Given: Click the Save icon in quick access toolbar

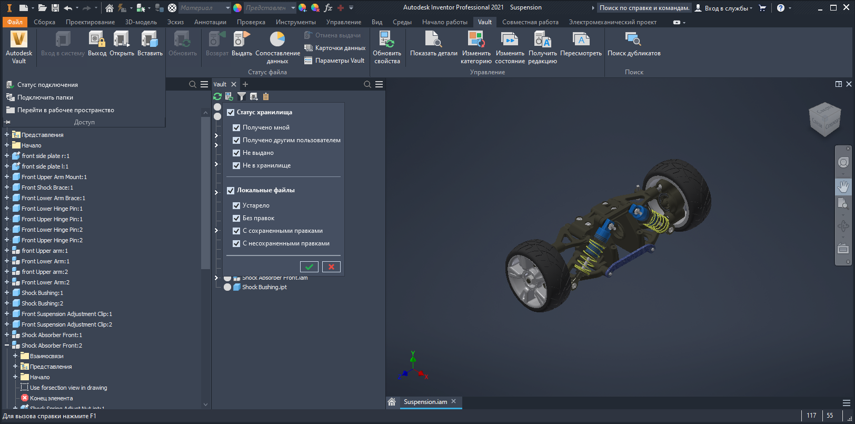Looking at the screenshot, I should click(x=55, y=8).
